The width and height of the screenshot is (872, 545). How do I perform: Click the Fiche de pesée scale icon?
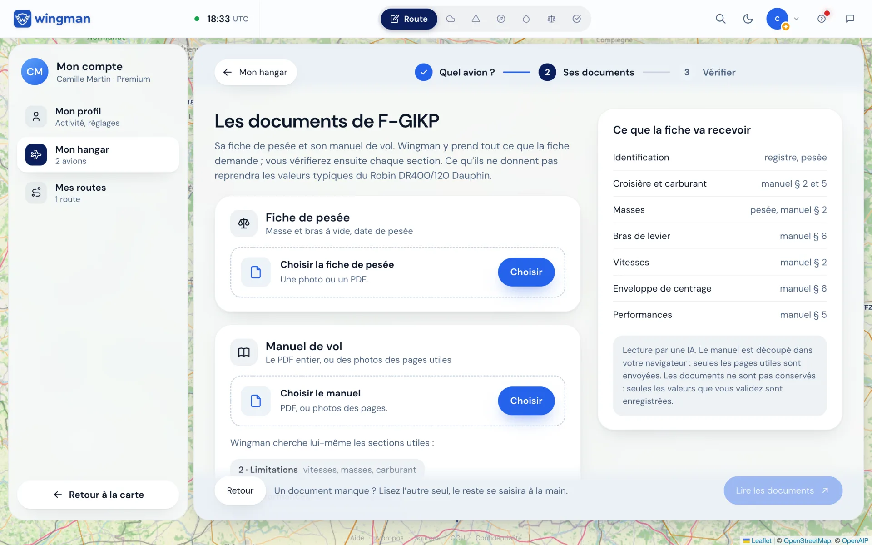[x=244, y=223]
